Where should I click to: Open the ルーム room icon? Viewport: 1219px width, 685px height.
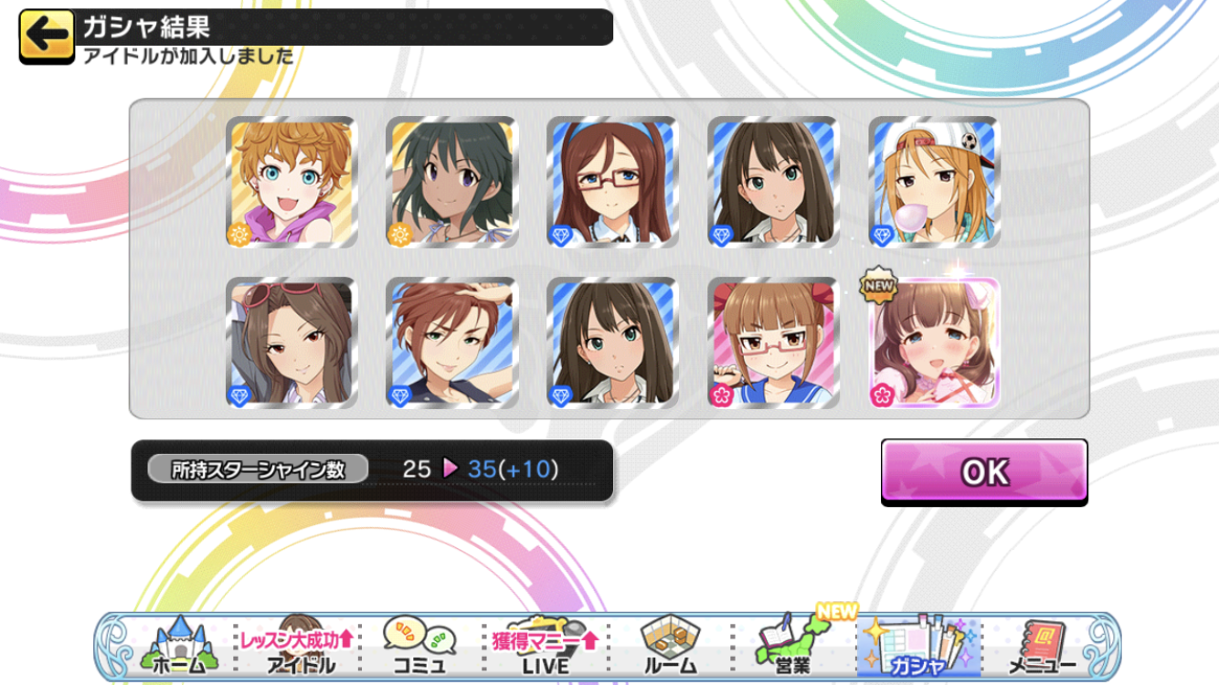[670, 646]
